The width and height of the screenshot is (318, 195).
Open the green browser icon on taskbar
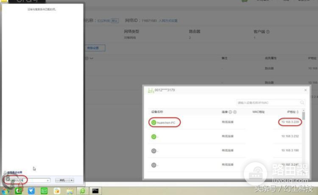[x=83, y=191]
